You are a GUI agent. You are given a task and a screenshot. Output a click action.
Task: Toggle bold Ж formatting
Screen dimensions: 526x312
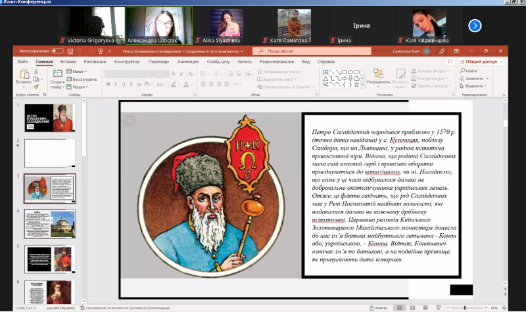(108, 84)
